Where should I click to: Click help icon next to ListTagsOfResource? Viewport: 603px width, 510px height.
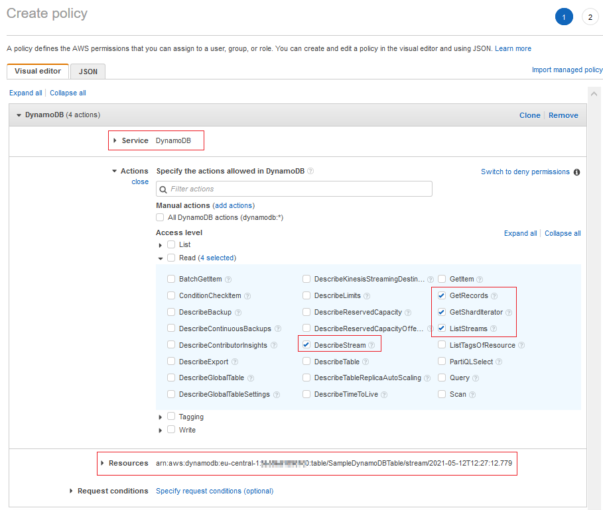521,345
